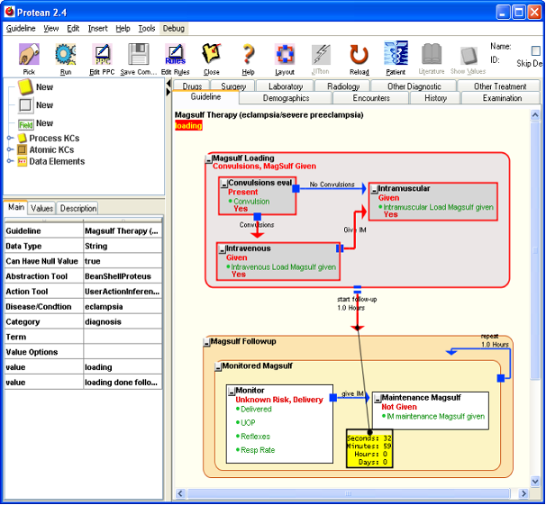
Task: Select the Demographics tab
Action: 286,98
